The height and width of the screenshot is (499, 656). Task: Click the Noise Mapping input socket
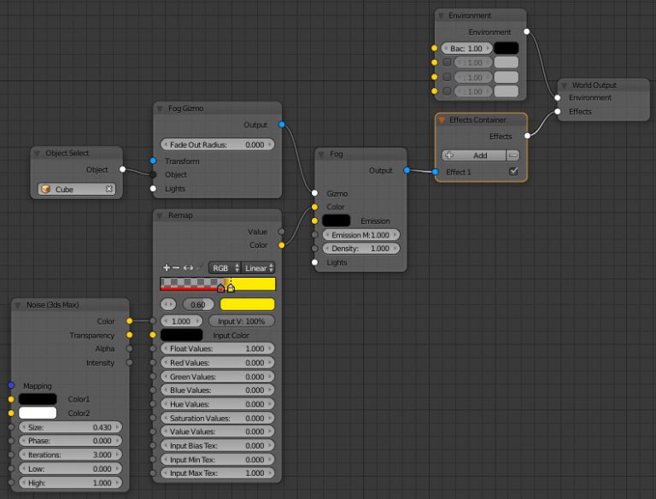coord(11,385)
